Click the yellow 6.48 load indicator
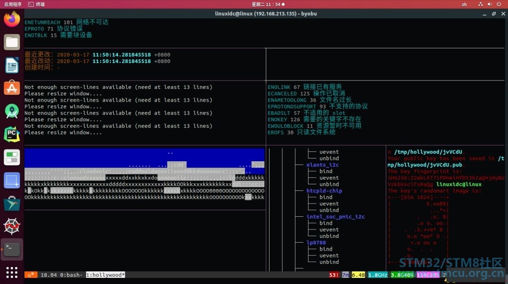 (358, 275)
